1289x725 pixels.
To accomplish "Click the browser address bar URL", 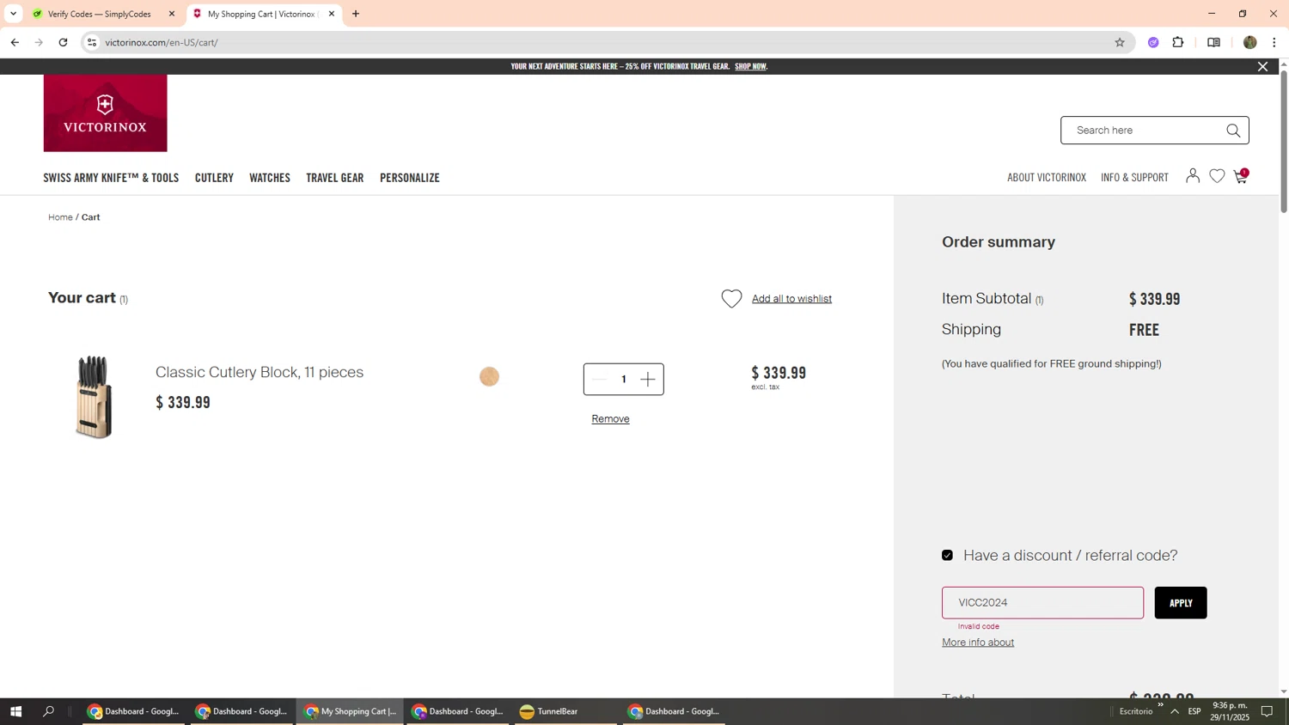I will (x=162, y=42).
